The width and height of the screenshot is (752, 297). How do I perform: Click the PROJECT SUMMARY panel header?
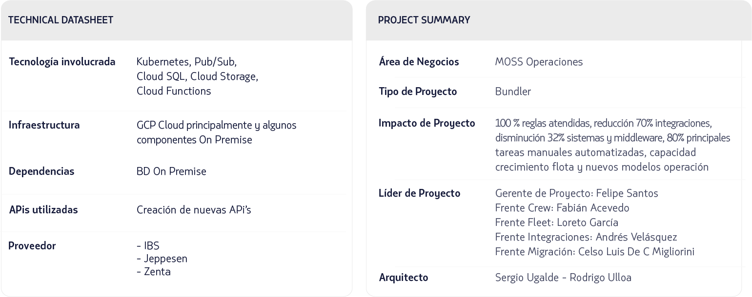[x=424, y=20]
